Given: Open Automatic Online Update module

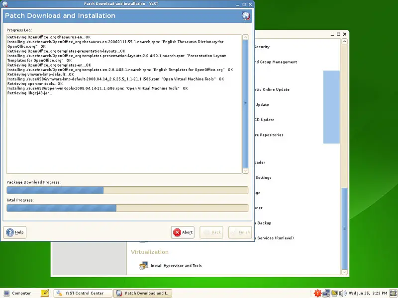Looking at the screenshot, I should coord(272,89).
